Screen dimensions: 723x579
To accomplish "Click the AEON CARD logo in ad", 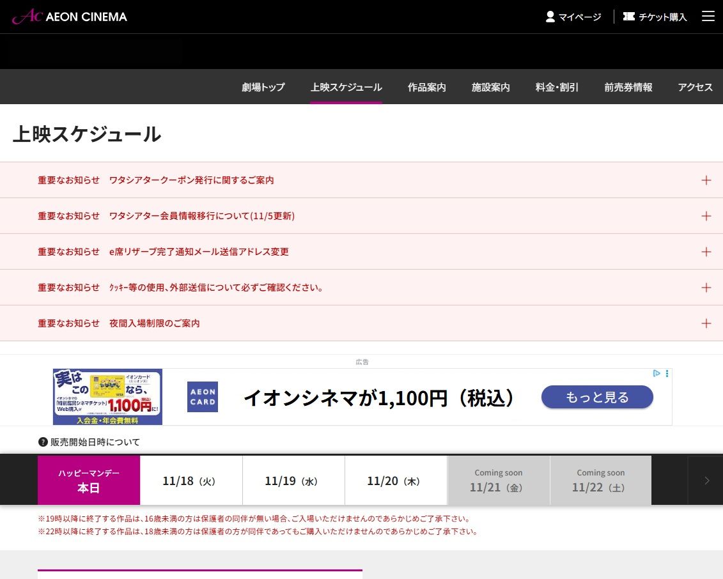I will 202,397.
